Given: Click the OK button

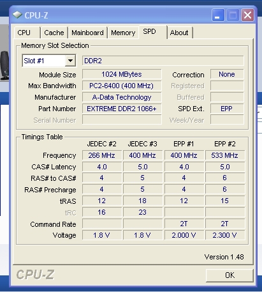Looking at the screenshot, I should point(229,275).
